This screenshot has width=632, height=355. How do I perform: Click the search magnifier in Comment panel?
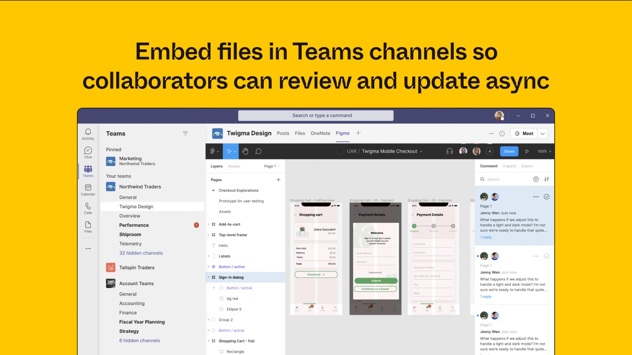click(482, 179)
